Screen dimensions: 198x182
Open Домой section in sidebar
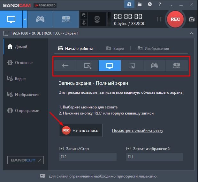click(x=26, y=47)
